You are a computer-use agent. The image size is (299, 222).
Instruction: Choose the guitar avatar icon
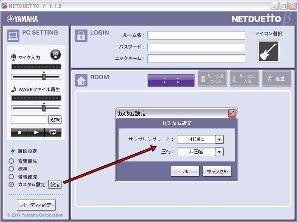(x=269, y=51)
